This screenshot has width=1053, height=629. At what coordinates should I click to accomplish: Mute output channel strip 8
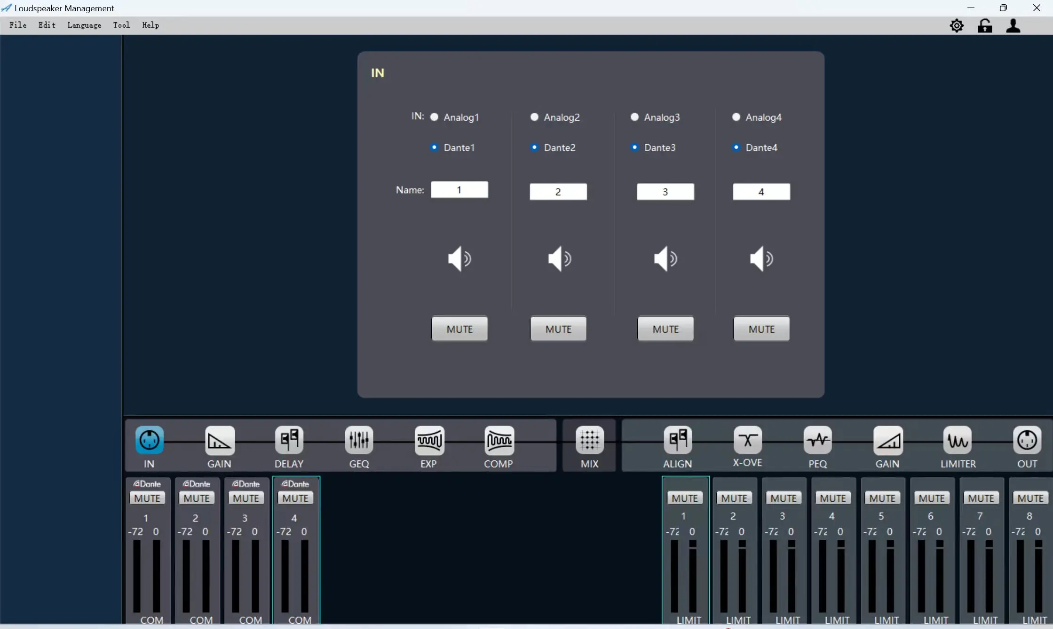[1030, 498]
